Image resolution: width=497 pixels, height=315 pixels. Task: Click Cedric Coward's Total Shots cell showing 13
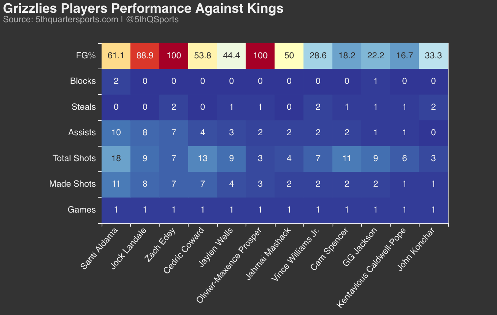202,158
